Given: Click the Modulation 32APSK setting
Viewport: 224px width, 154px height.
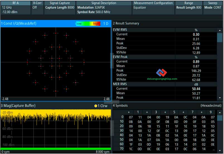Looking at the screenshot, I should [91, 8].
